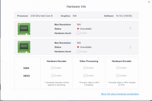152x101 pixels.
Task: Open More info about hardware acceleration link
Action: [x=120, y=94]
